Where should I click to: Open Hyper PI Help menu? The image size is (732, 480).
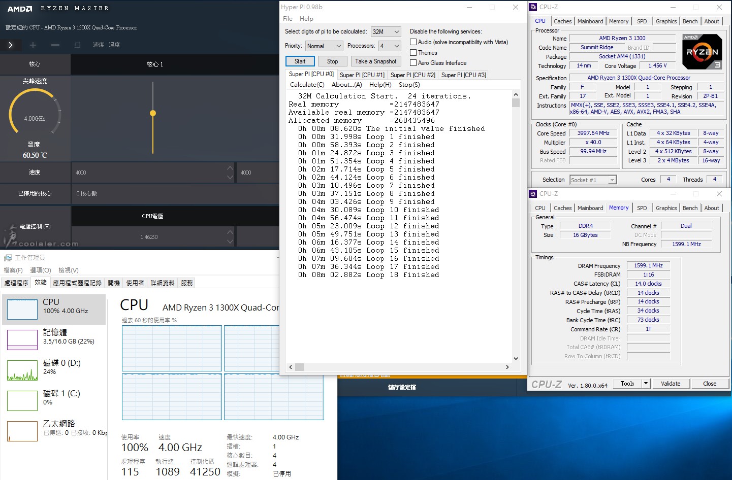click(x=306, y=19)
